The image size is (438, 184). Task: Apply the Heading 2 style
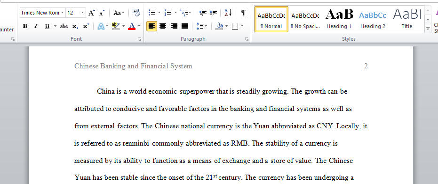tap(373, 20)
